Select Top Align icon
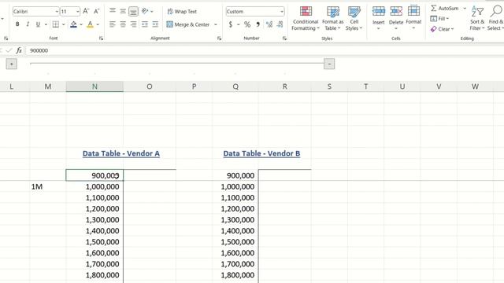The width and height of the screenshot is (504, 283). coord(112,11)
